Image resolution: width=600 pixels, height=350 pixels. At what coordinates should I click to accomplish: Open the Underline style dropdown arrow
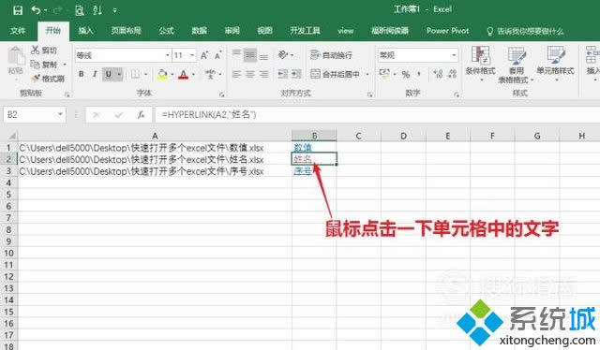(119, 74)
